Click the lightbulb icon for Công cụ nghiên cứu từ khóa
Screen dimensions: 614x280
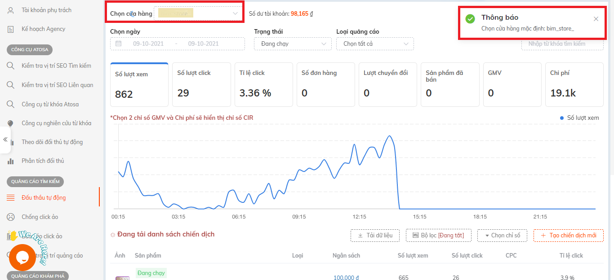tap(11, 123)
